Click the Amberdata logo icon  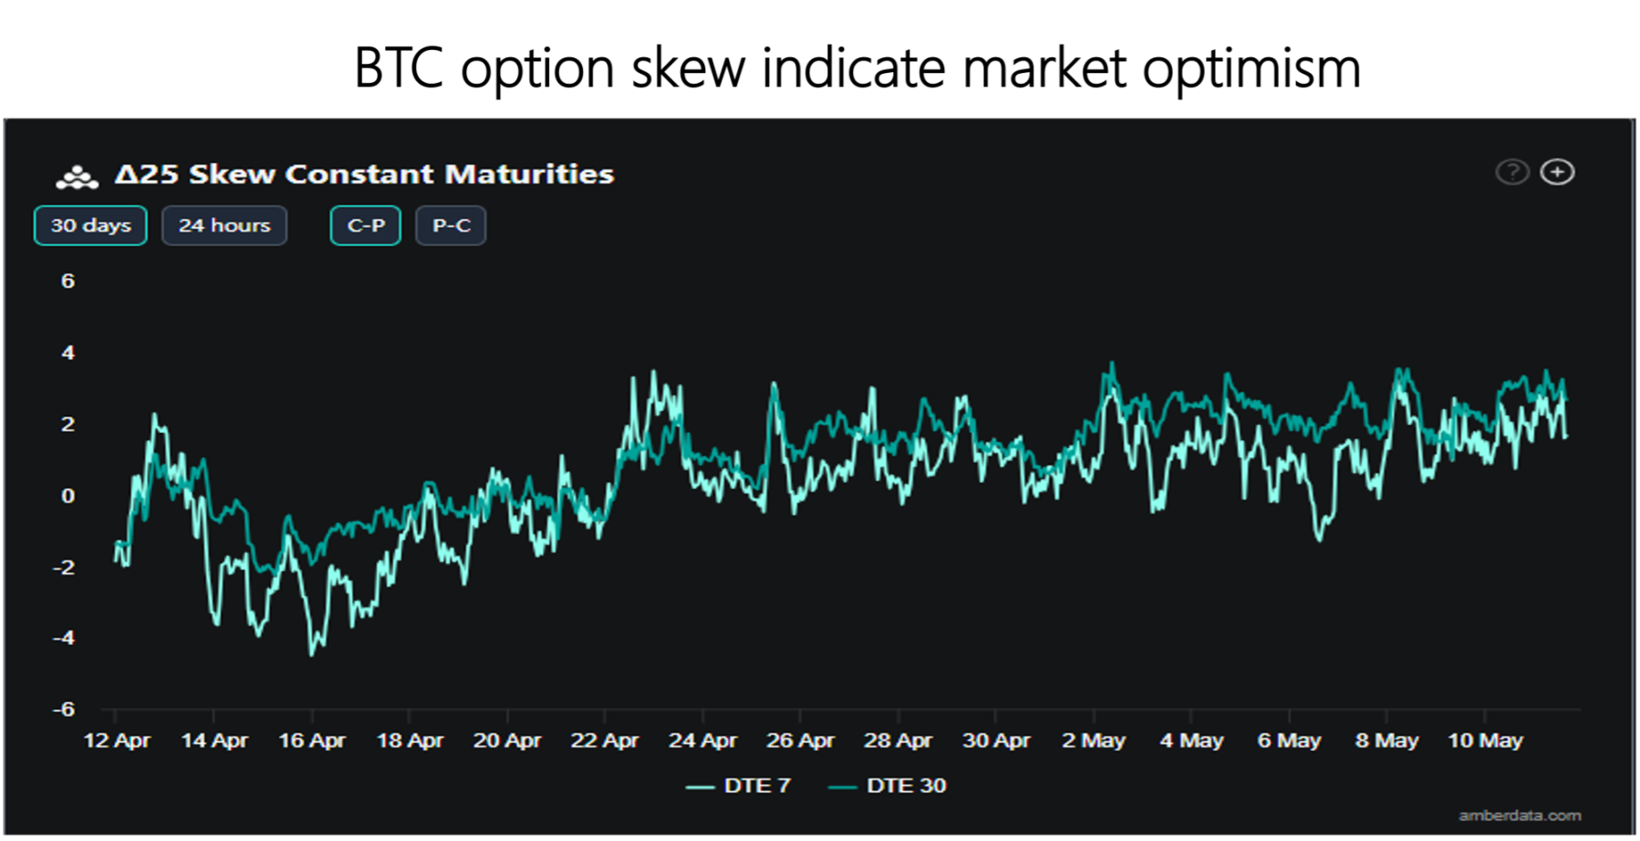tap(77, 177)
